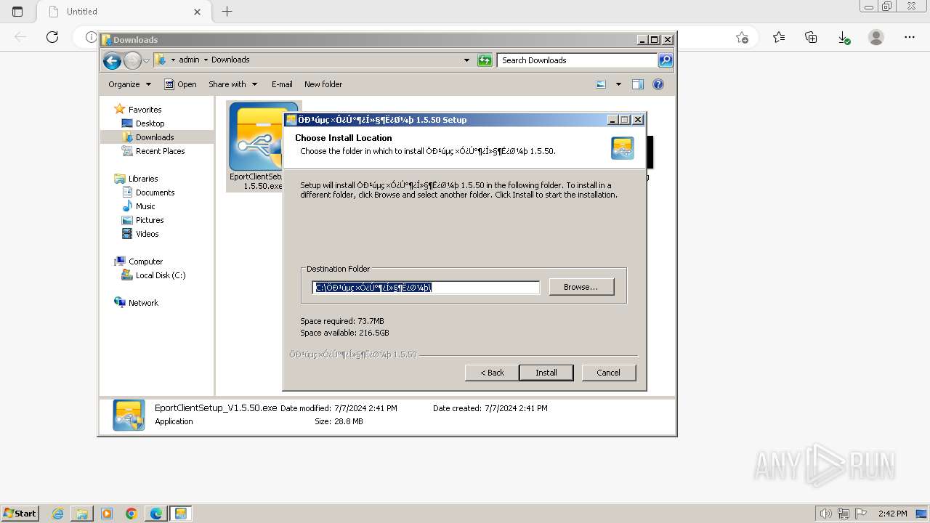Screen dimensions: 930x523
Task: Select the Untitled browser tab
Action: (124, 12)
